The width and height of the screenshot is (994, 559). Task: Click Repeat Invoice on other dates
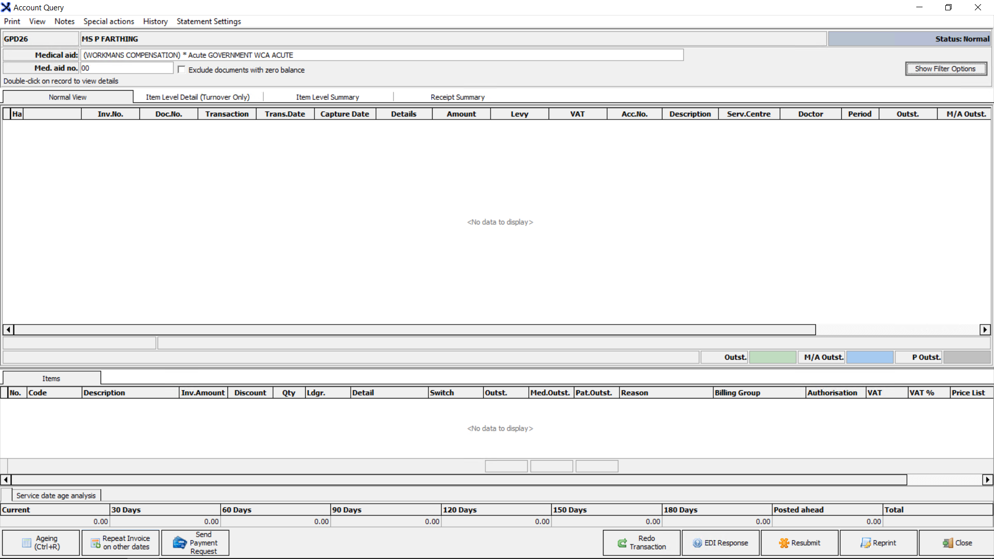tap(120, 542)
